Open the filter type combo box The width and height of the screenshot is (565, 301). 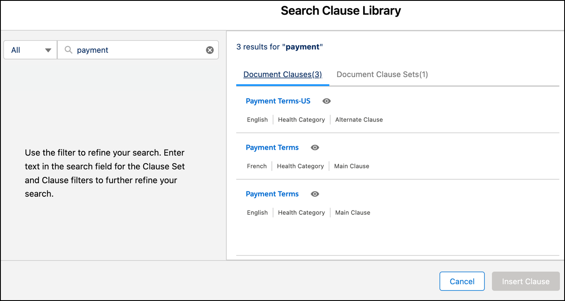pos(30,50)
